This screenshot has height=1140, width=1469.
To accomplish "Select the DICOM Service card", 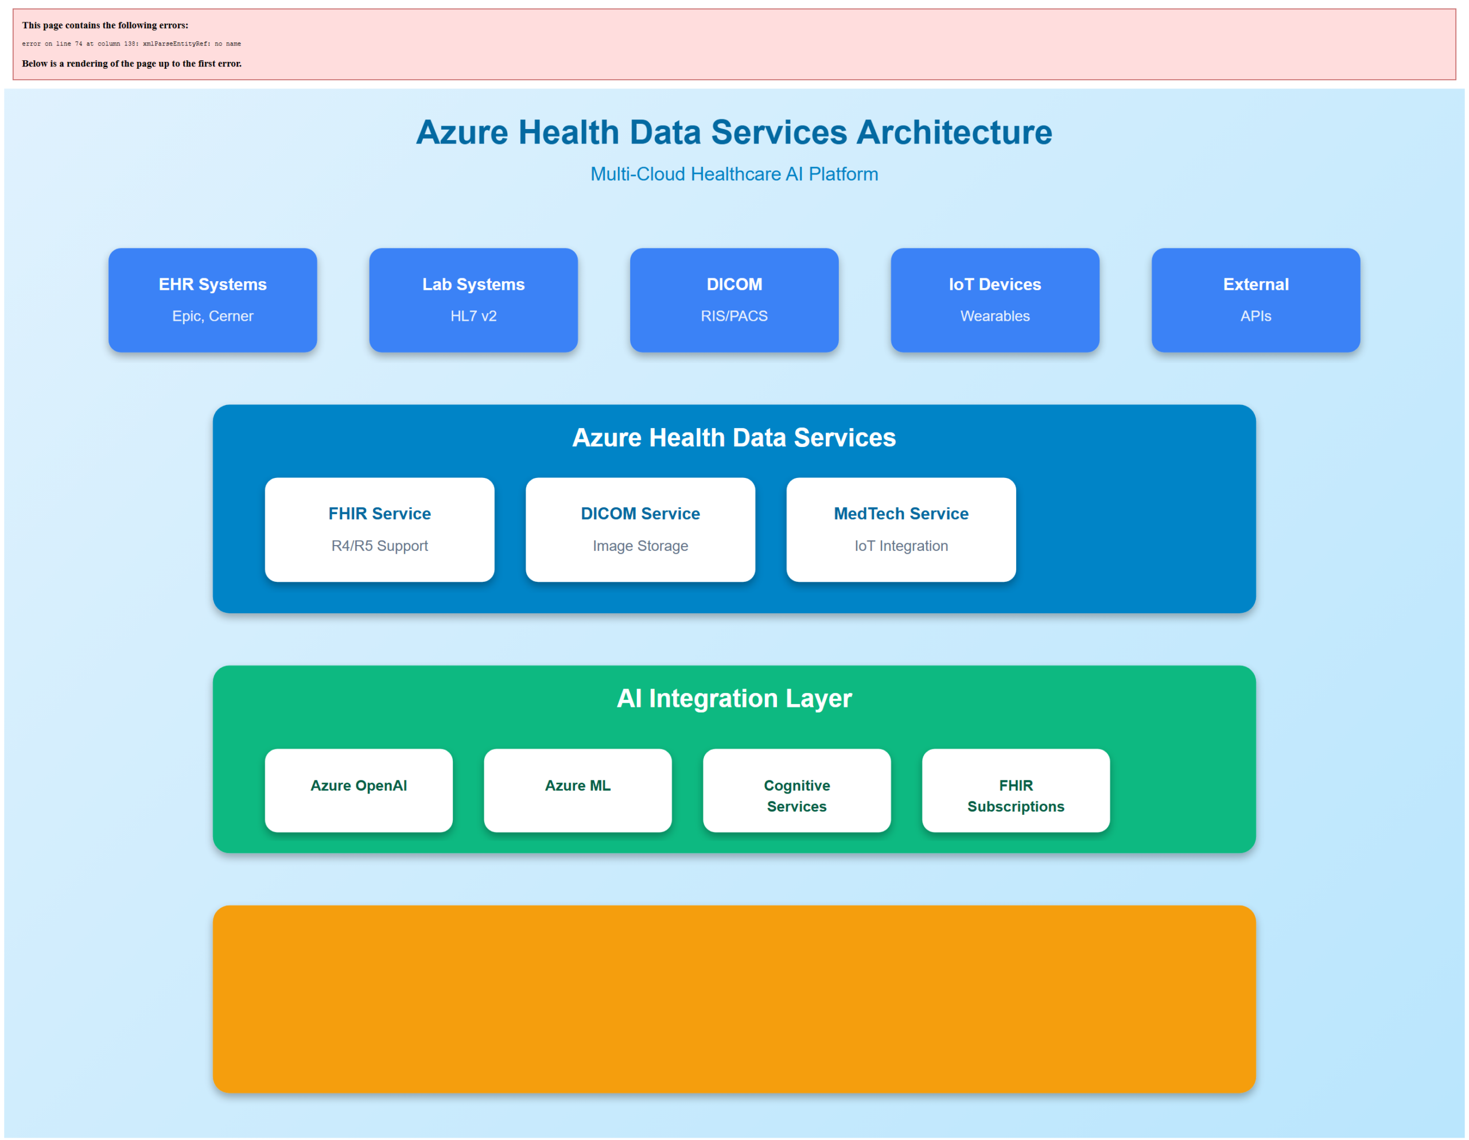I will (x=640, y=530).
